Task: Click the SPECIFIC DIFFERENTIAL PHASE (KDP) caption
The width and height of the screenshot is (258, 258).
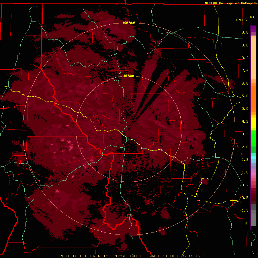Action: [99, 256]
